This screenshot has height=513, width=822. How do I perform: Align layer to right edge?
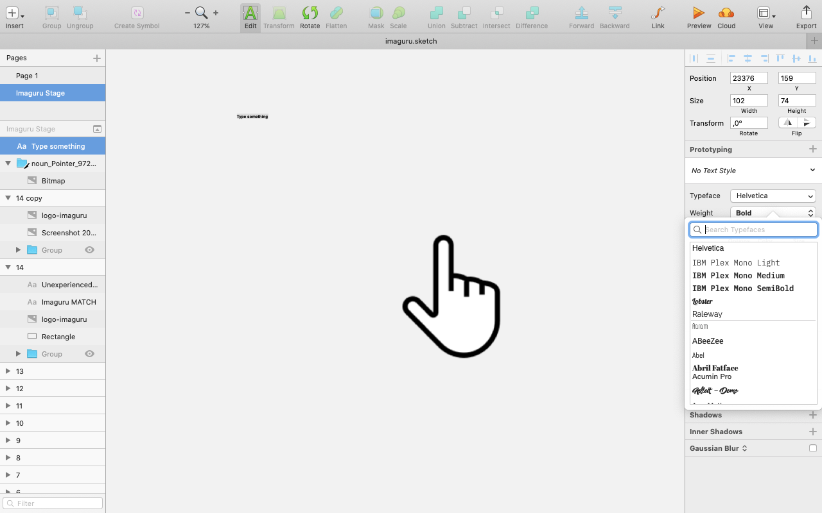(764, 58)
